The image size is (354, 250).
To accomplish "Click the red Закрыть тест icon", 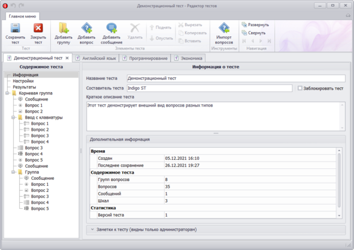I will [x=38, y=28].
